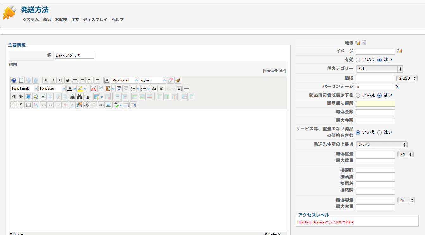Click the 最低金額 input field
The width and height of the screenshot is (425, 235).
(375, 112)
